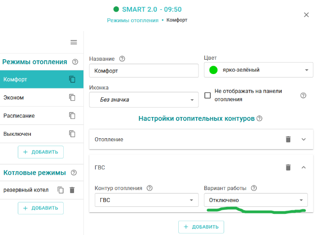Duplicate the резервный котел boiler mode
This screenshot has height=235, width=316.
pyautogui.click(x=60, y=190)
